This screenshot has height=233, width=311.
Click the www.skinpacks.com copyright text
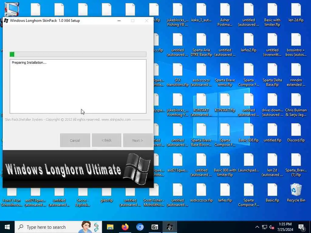(116, 120)
